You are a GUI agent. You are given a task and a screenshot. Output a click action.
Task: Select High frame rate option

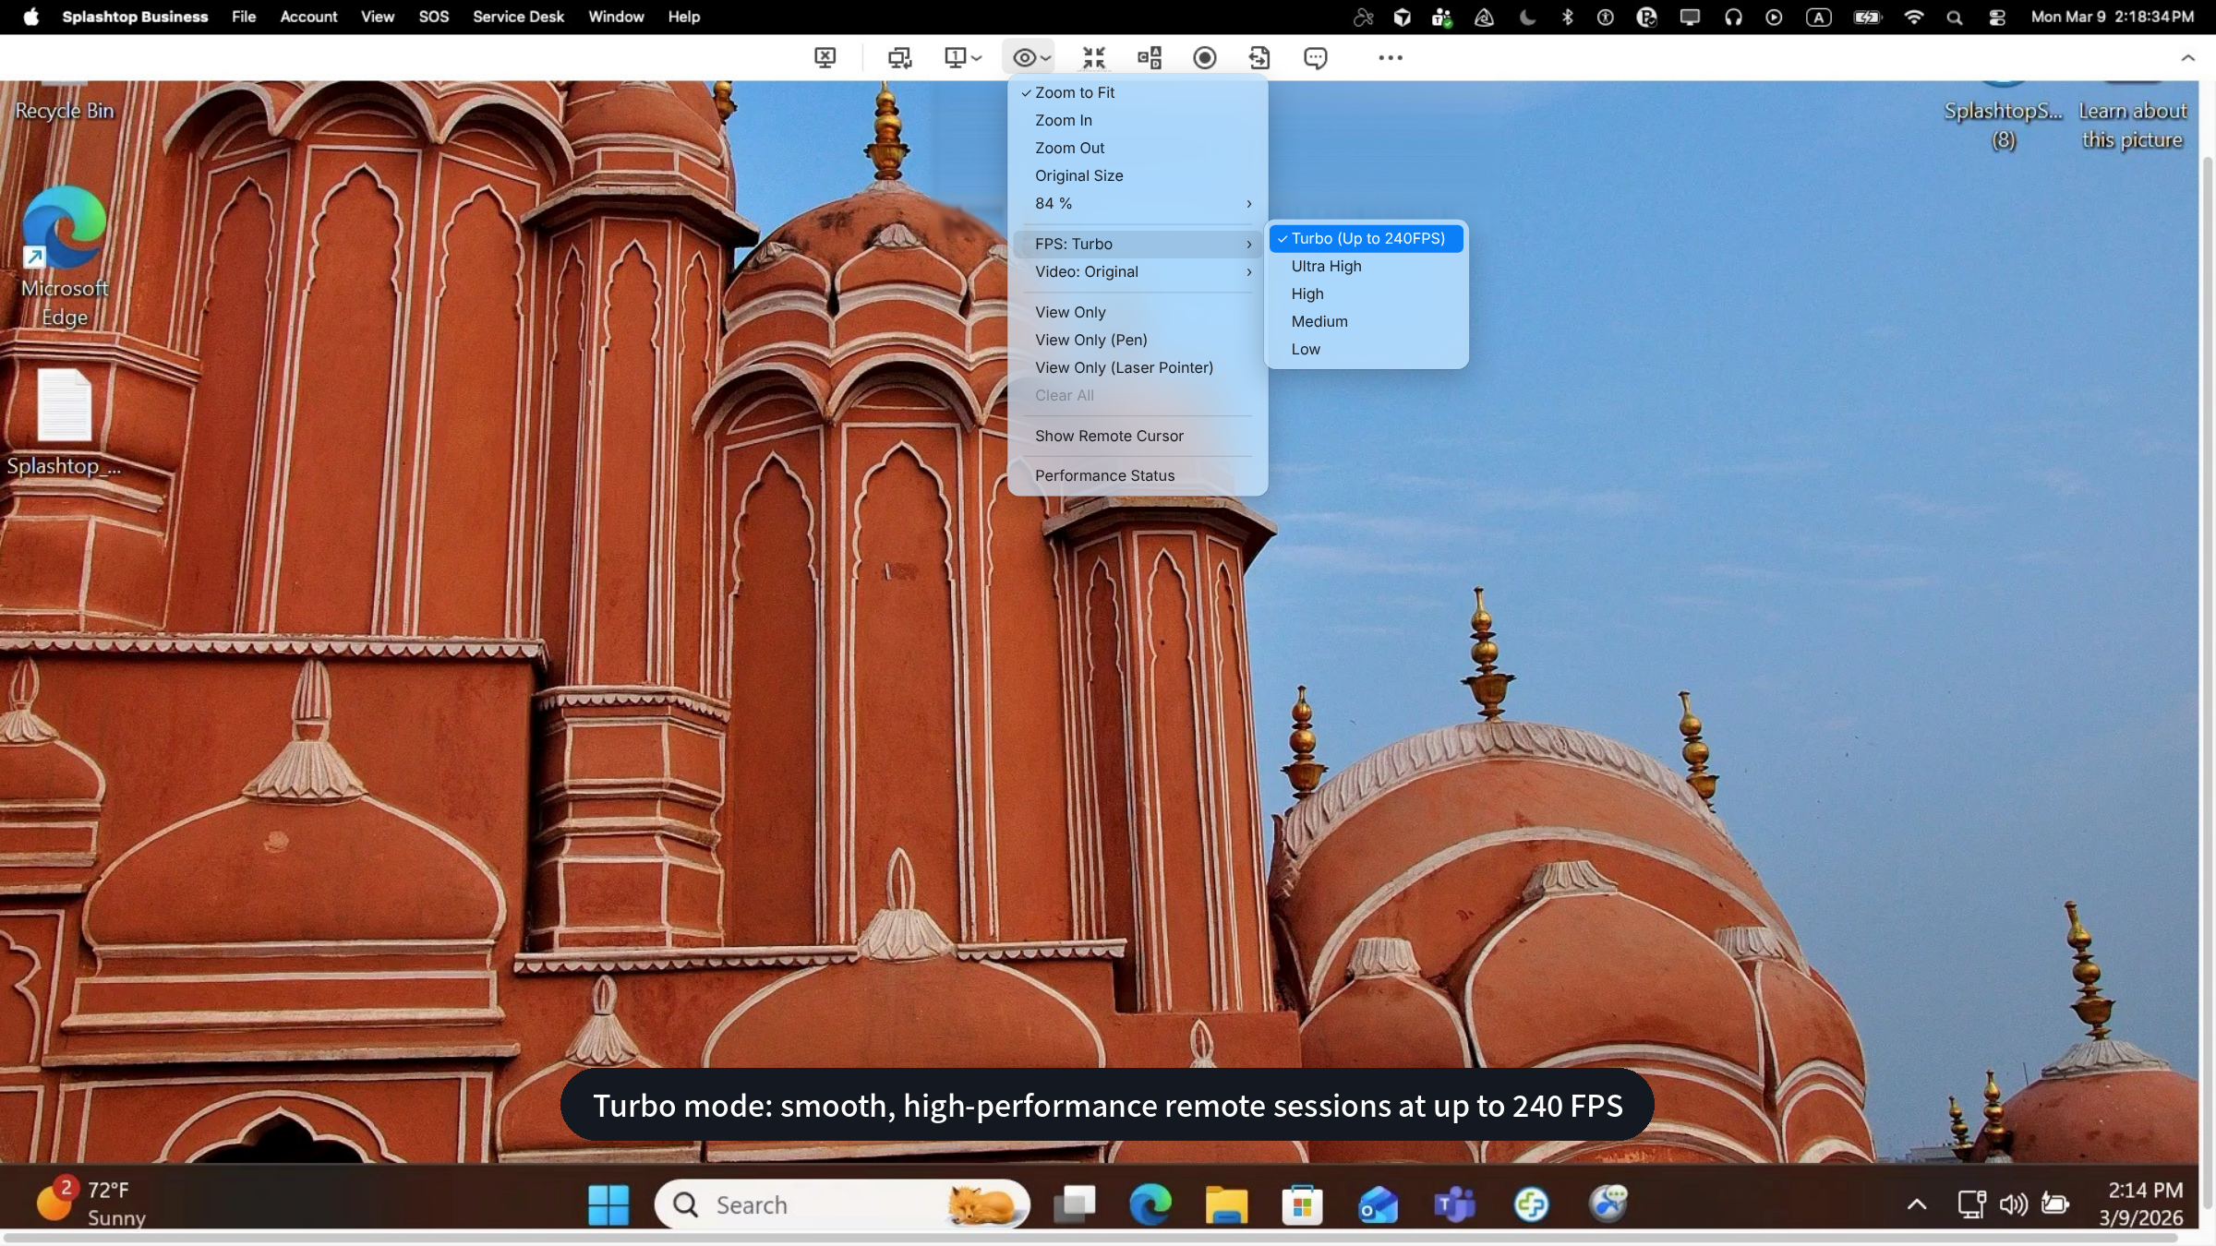(x=1367, y=294)
